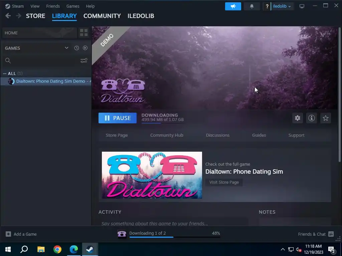
Task: Show hidden system tray icons
Action: (283, 249)
